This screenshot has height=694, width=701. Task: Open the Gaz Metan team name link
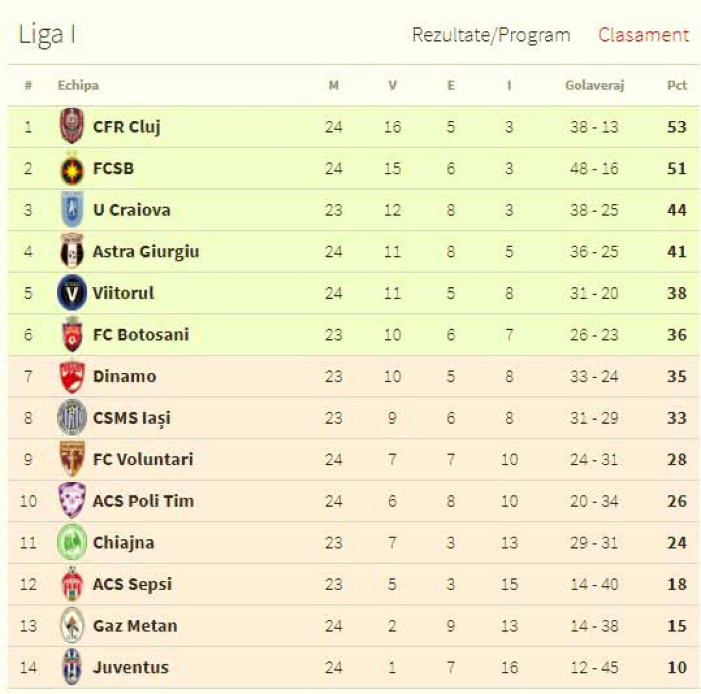[135, 626]
